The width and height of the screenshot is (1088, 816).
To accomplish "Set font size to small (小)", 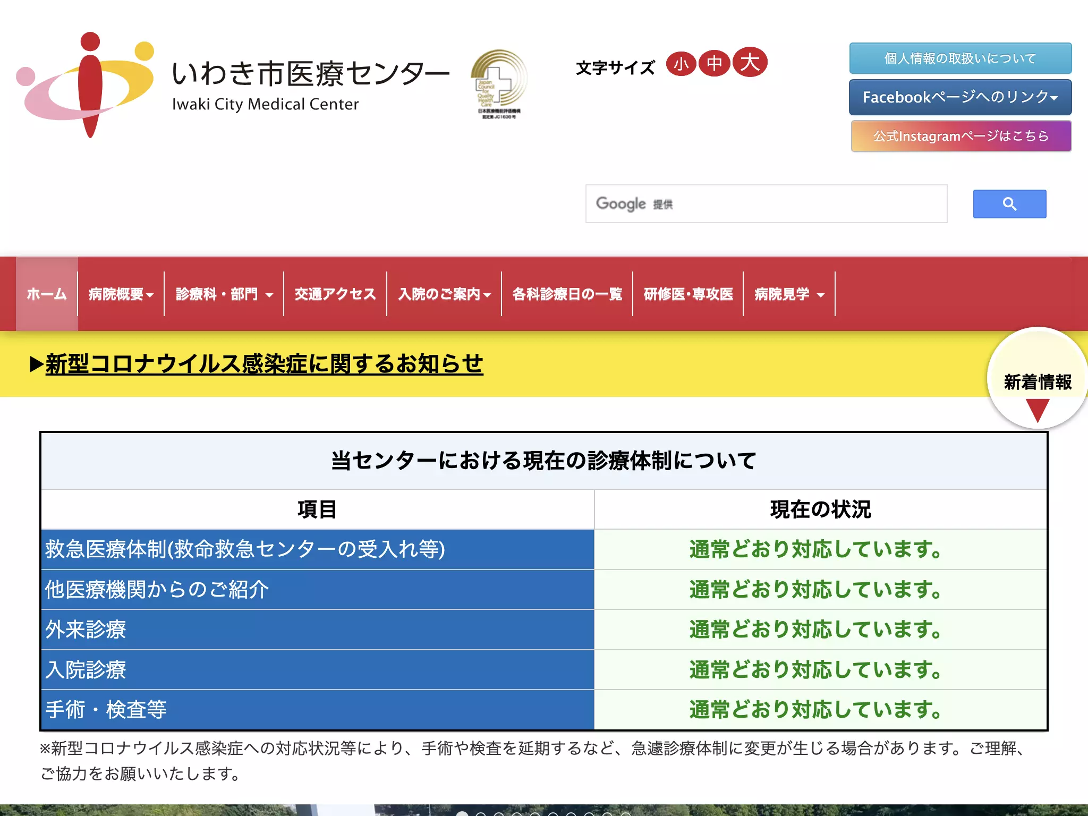I will pyautogui.click(x=681, y=64).
